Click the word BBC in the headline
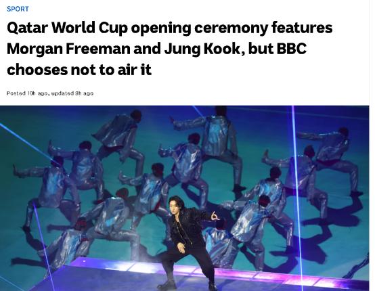375x291 pixels. 292,49
